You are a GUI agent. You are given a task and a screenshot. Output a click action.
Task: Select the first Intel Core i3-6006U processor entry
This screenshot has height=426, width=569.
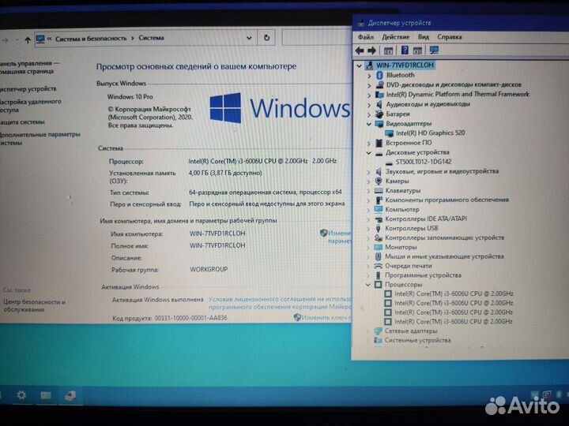point(454,293)
